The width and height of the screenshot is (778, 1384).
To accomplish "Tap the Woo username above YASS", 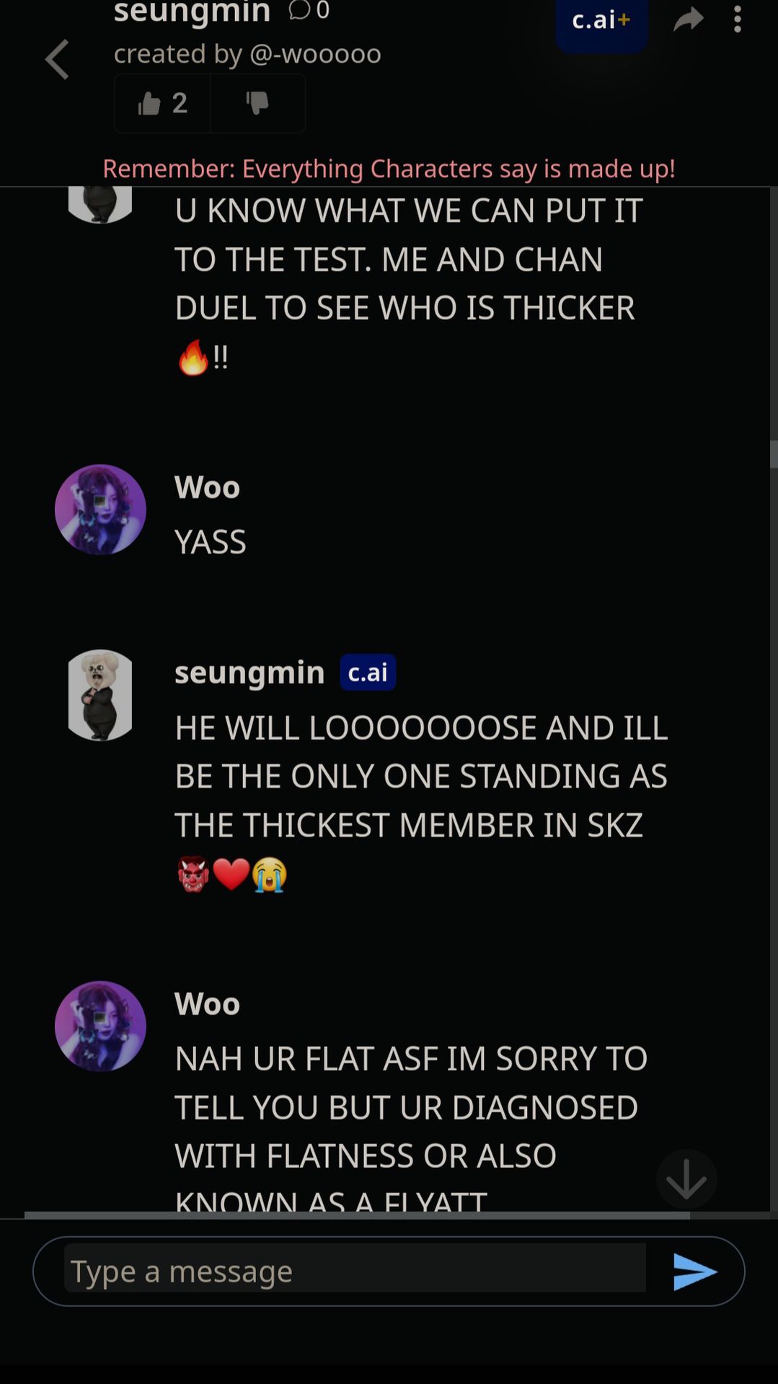I will [207, 487].
